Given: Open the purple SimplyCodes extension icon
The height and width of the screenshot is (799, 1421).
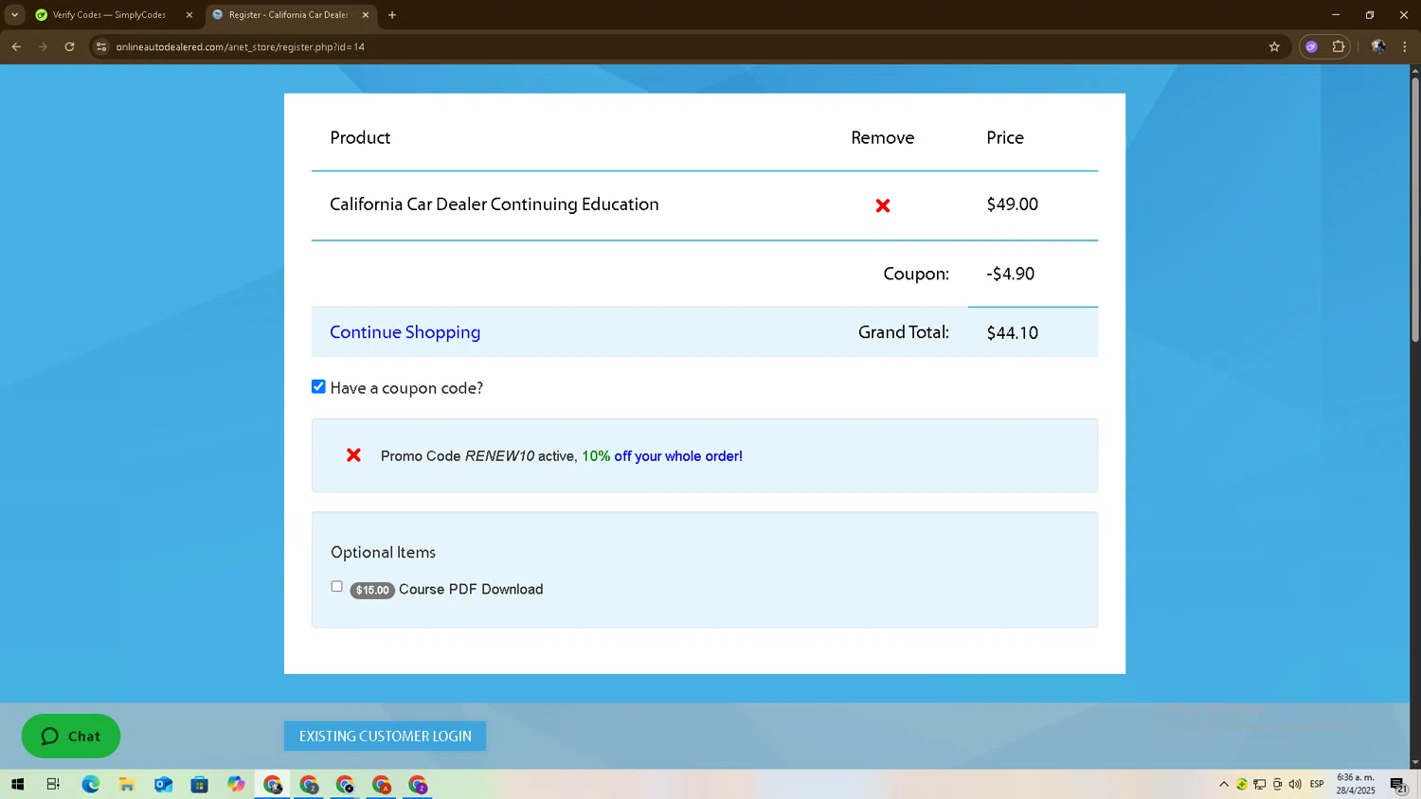Looking at the screenshot, I should click(x=1311, y=46).
